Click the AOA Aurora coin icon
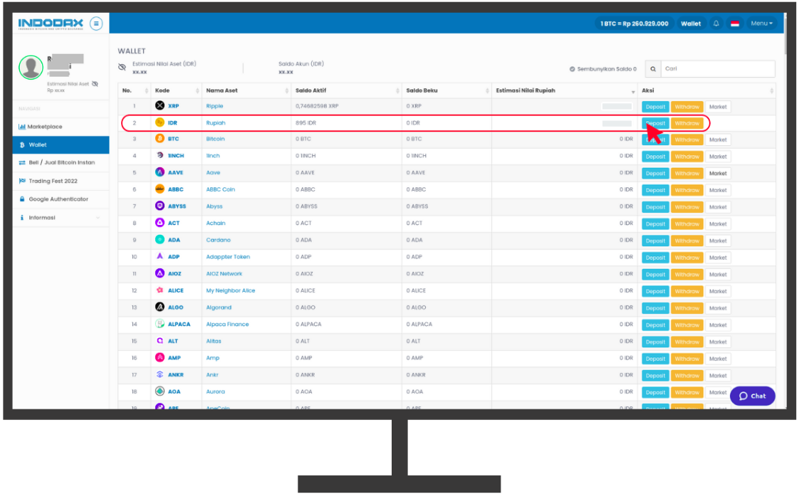Screen dimensions: 799x504 (x=160, y=391)
